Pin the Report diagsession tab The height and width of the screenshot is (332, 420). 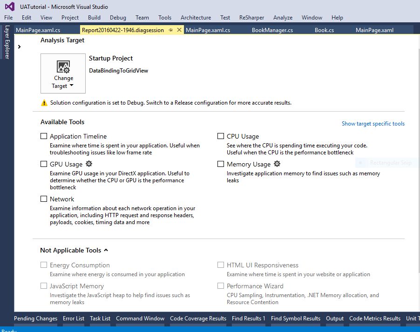(171, 30)
